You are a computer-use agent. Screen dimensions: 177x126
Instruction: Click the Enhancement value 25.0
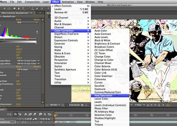[18, 104]
